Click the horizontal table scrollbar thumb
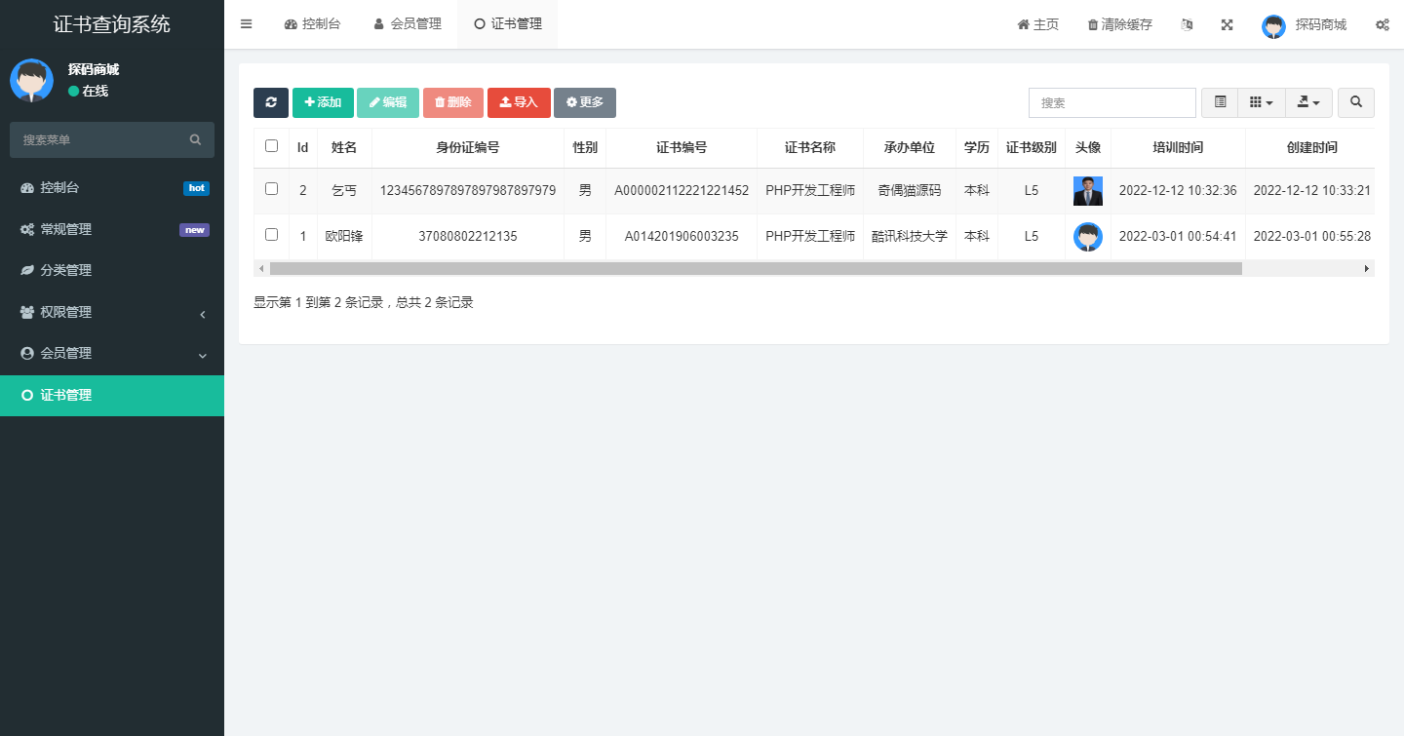Screen dimensions: 1404x736 coord(756,268)
